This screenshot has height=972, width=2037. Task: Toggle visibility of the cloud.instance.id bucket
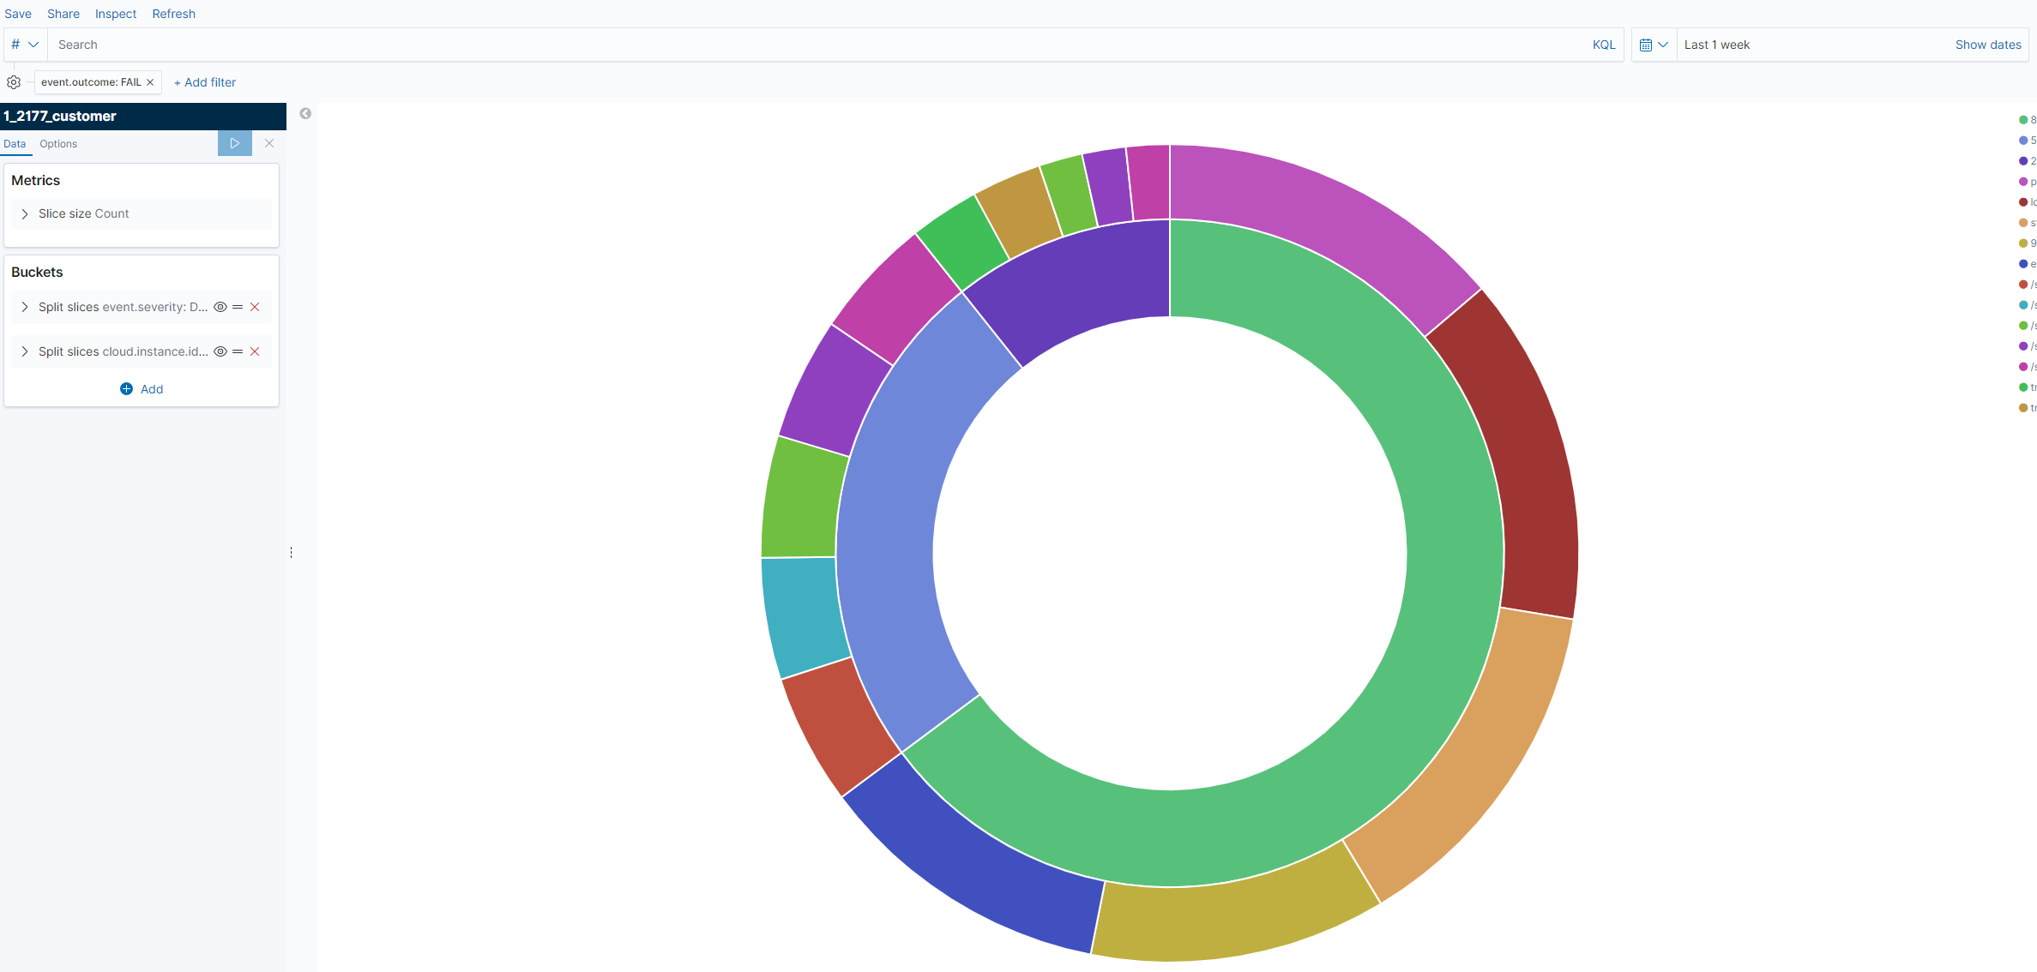[220, 351]
